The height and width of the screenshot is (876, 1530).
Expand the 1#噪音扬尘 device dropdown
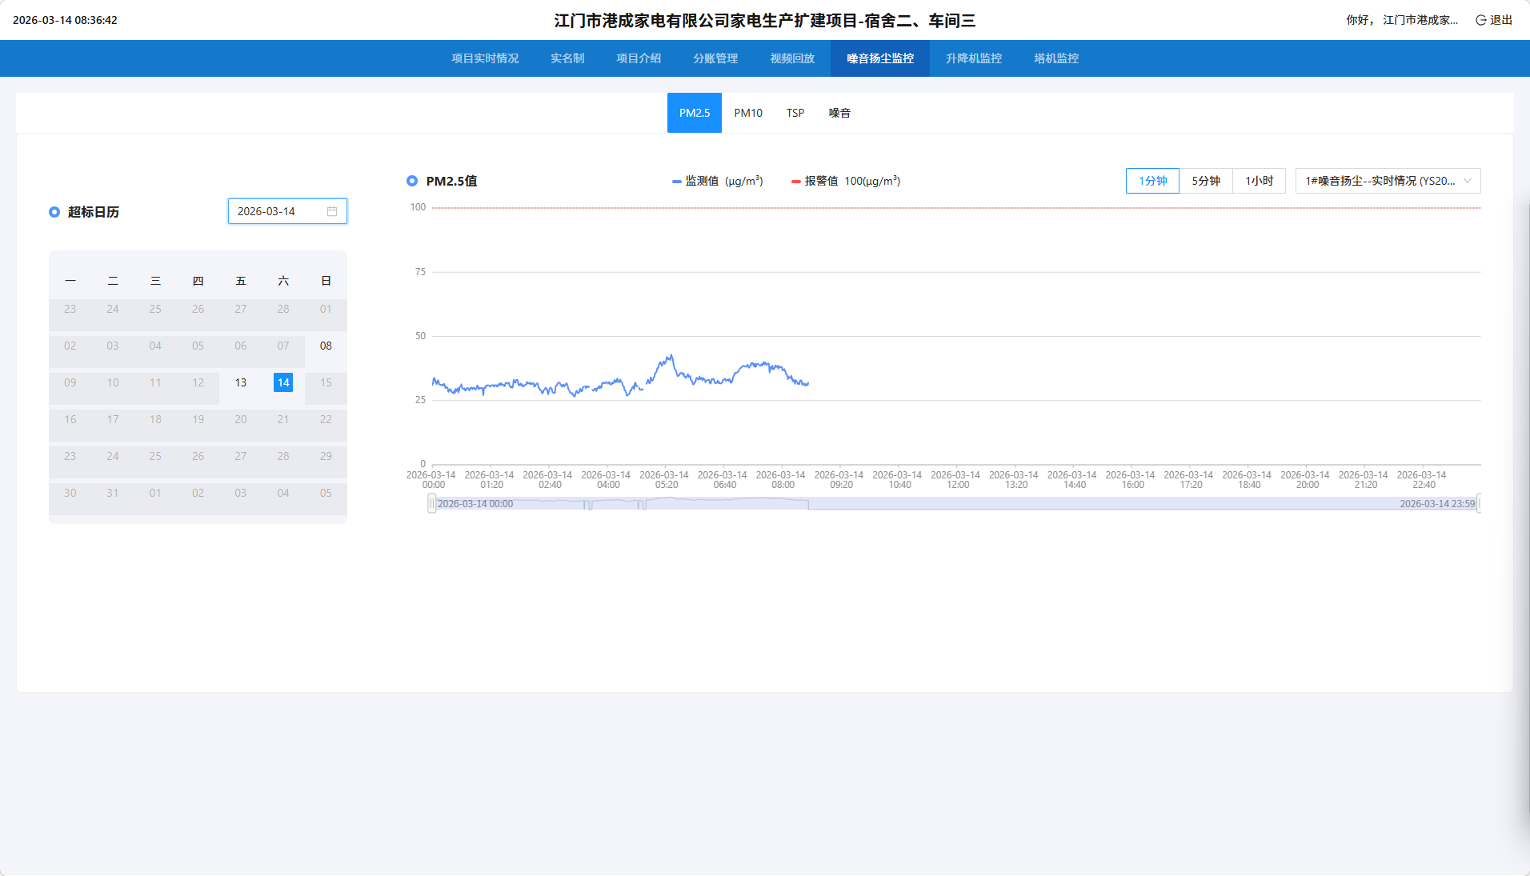click(1388, 181)
